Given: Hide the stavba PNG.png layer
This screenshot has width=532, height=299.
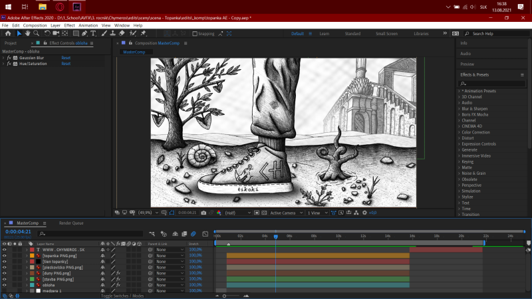Looking at the screenshot, I should click(5, 279).
